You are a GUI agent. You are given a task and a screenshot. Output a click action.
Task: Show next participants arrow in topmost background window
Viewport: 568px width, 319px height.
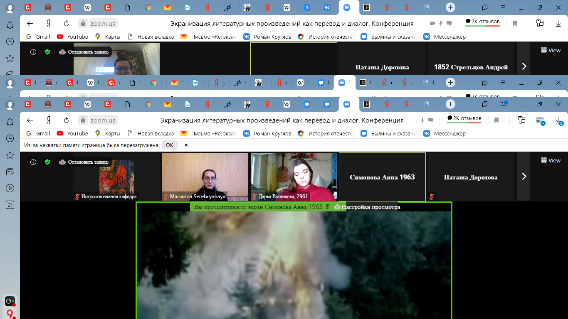[524, 66]
